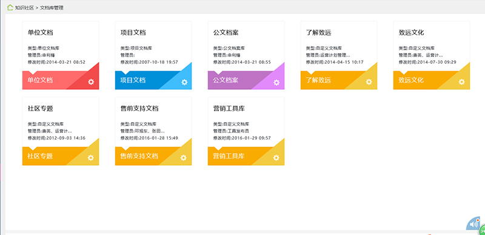
Task: Open settings gear on 售前支持文档 card
Action: coord(184,158)
